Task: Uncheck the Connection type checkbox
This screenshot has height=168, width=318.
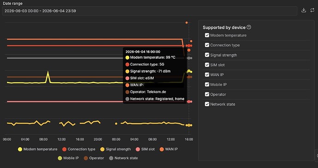Action: (207, 45)
